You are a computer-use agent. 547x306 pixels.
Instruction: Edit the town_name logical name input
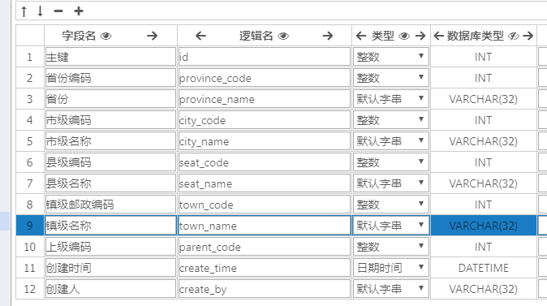tap(265, 226)
